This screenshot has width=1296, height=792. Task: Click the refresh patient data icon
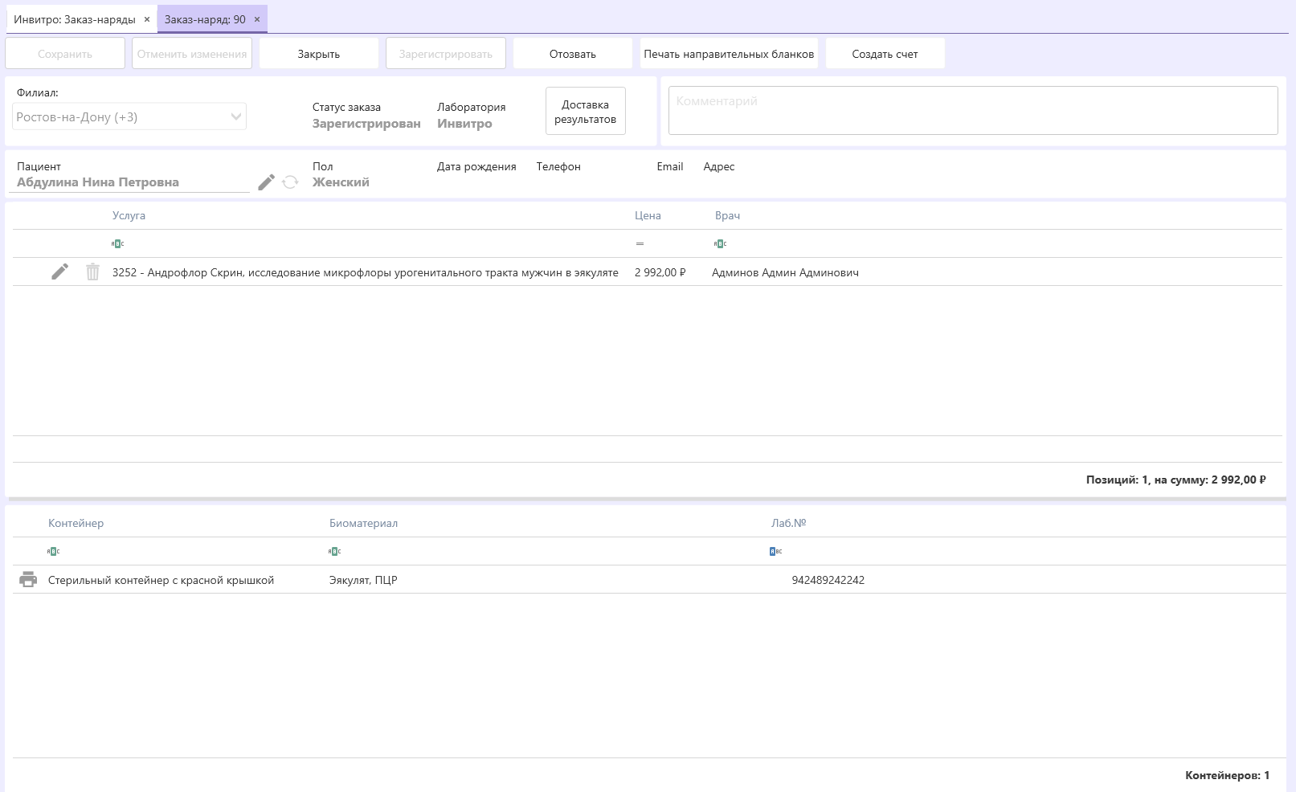coord(290,182)
